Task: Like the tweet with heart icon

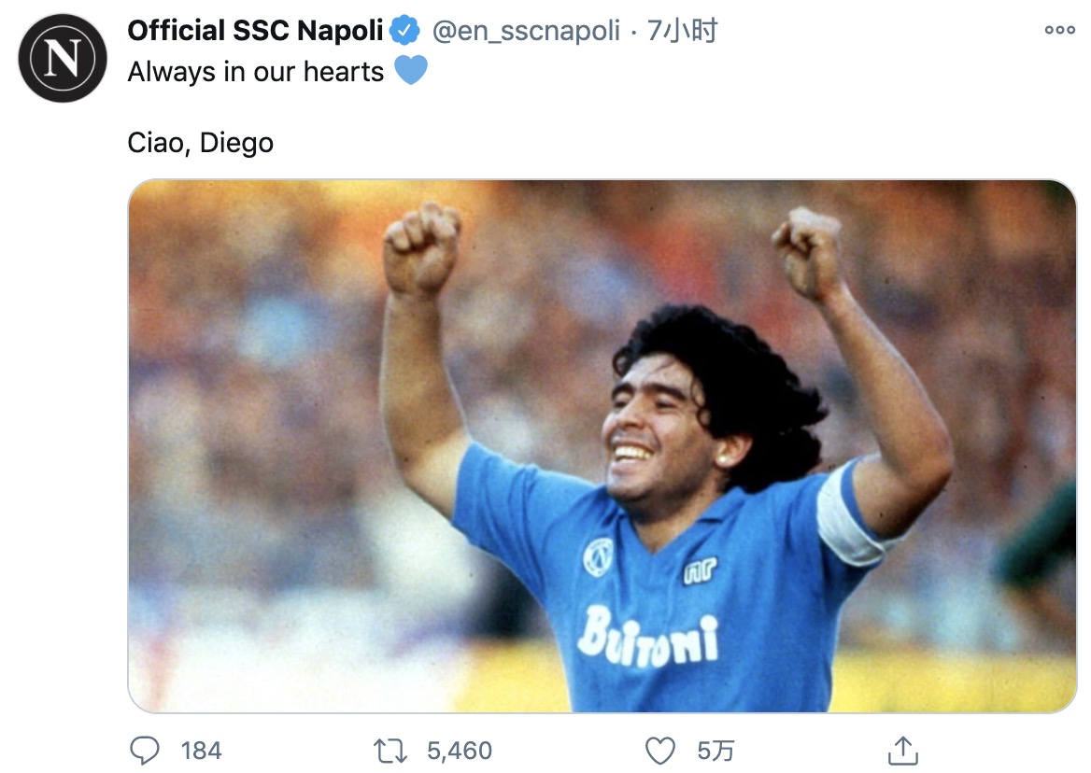Action: click(x=660, y=750)
